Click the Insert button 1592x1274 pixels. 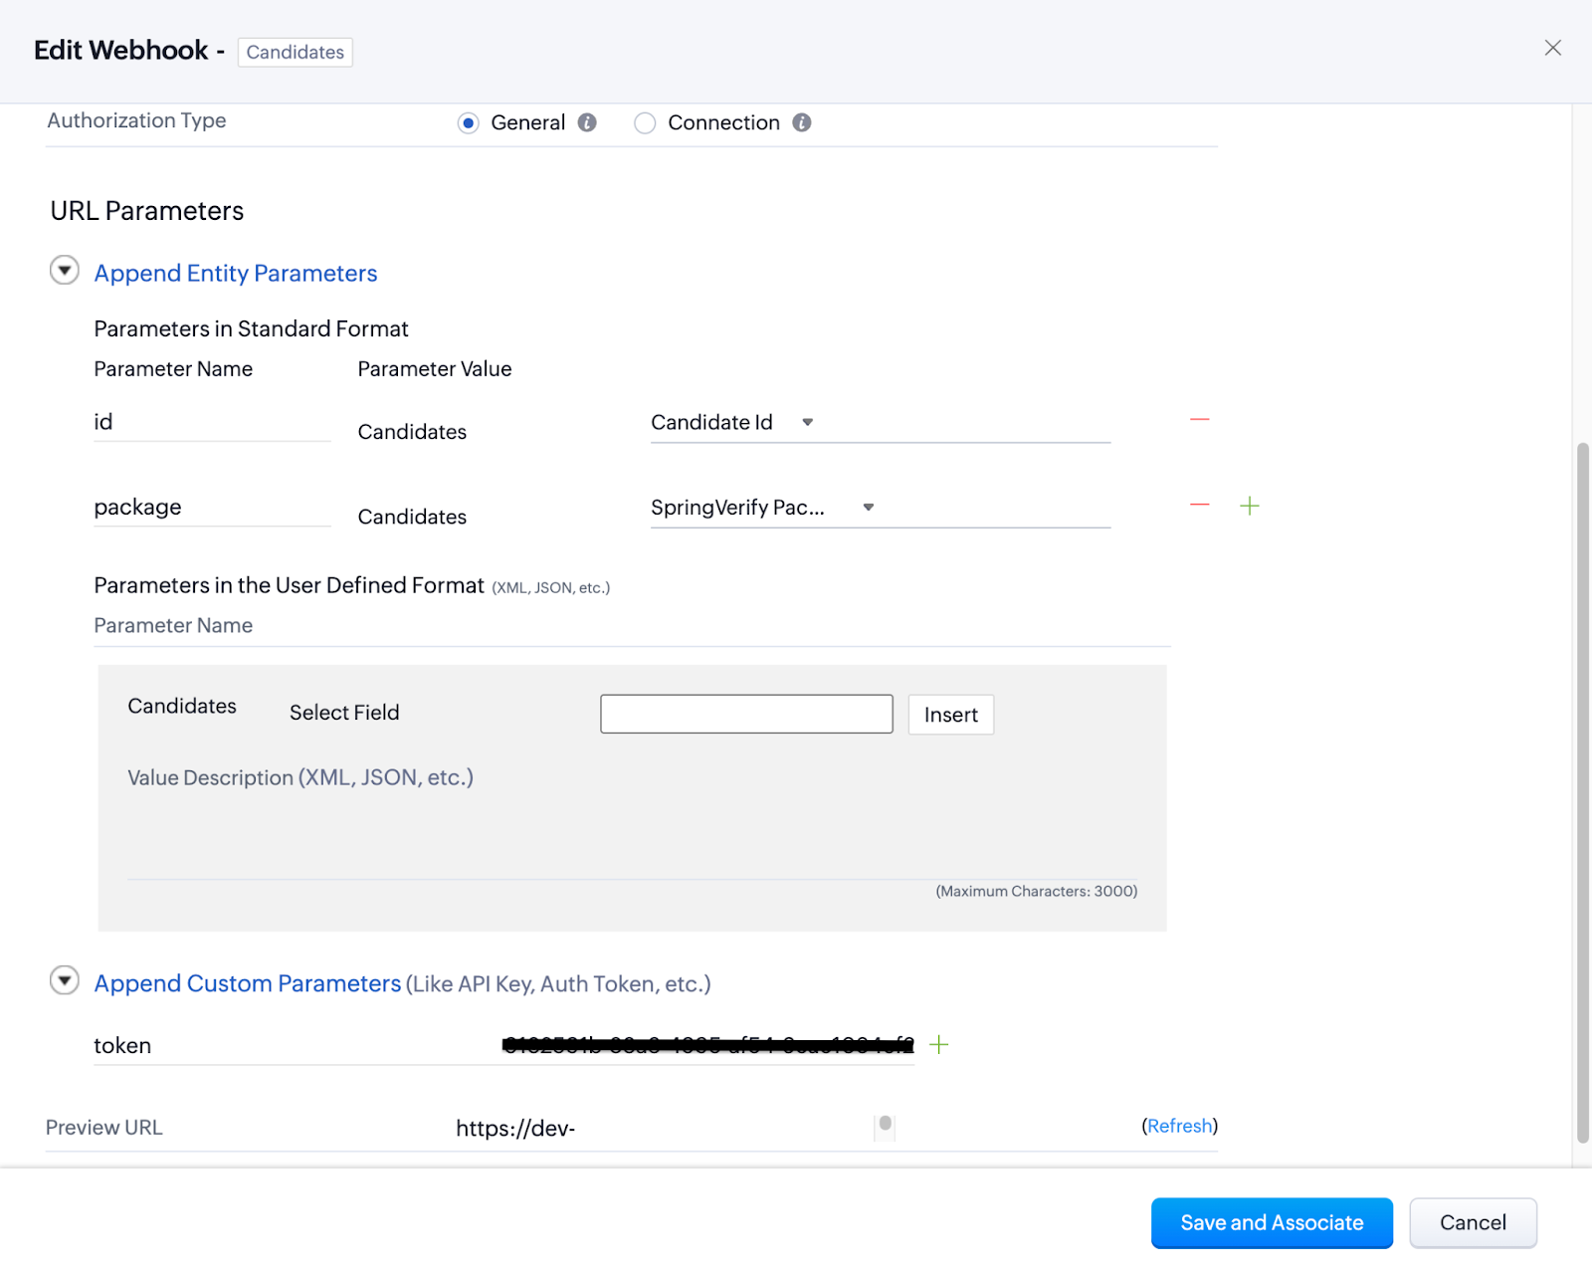tap(951, 715)
